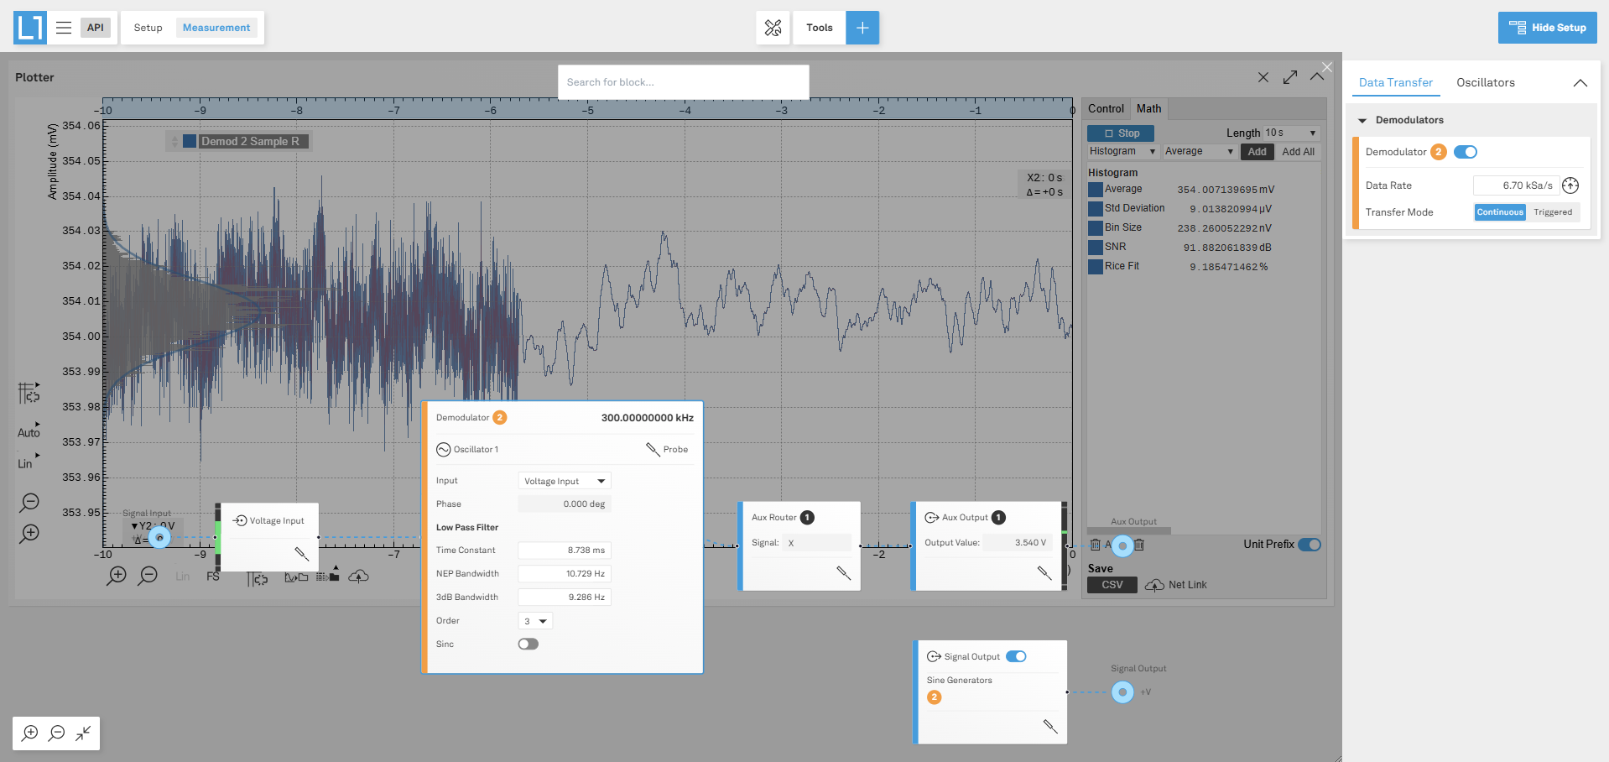The image size is (1609, 762).
Task: Open the hamburger main menu
Action: tap(63, 28)
